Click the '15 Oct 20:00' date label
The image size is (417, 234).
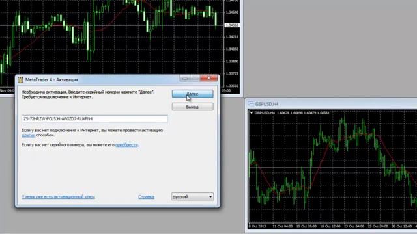click(x=306, y=226)
